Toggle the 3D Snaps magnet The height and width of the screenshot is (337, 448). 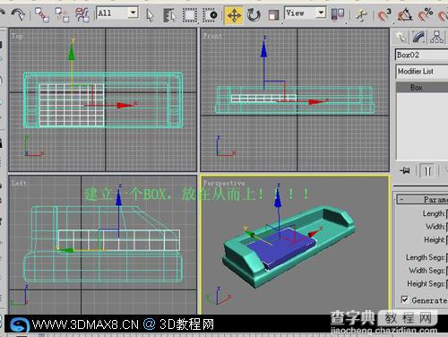(383, 14)
